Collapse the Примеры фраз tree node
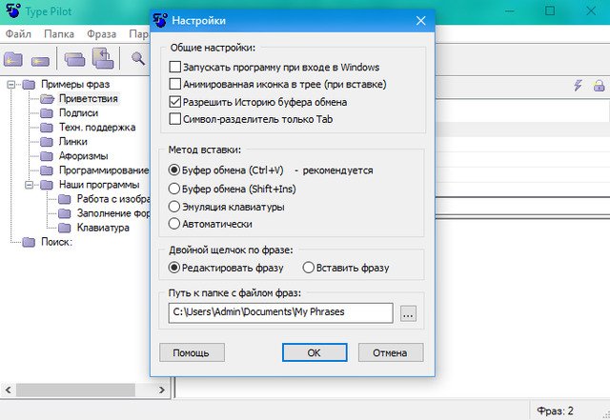 point(12,86)
